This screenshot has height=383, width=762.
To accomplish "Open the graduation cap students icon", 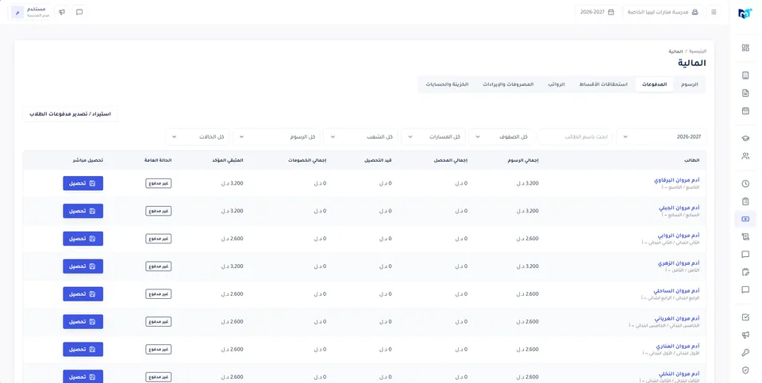I will pos(745,138).
